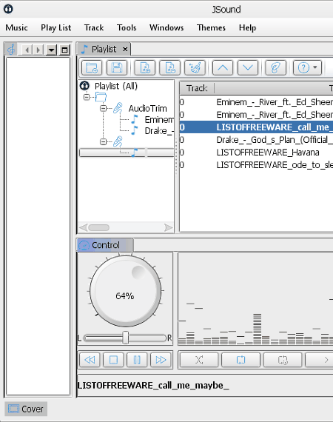
Task: Toggle repeat one track mode
Action: 283,360
